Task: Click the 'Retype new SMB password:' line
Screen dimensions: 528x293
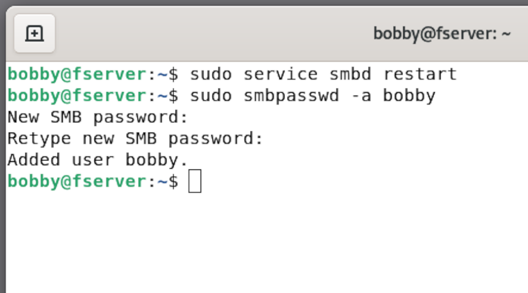Action: (135, 139)
